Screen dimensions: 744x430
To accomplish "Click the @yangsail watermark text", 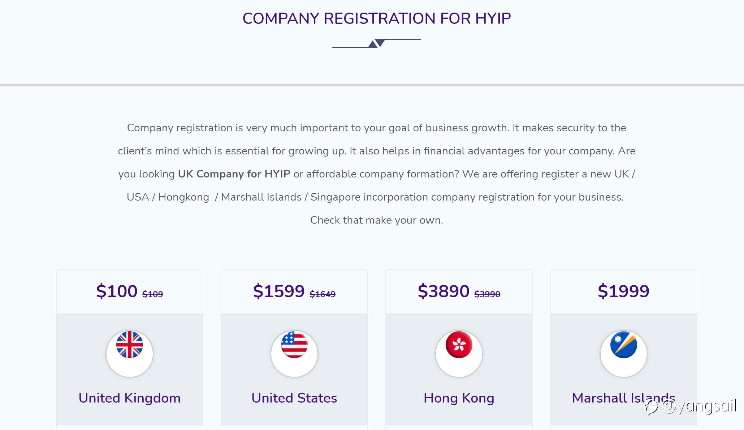I will [x=699, y=407].
